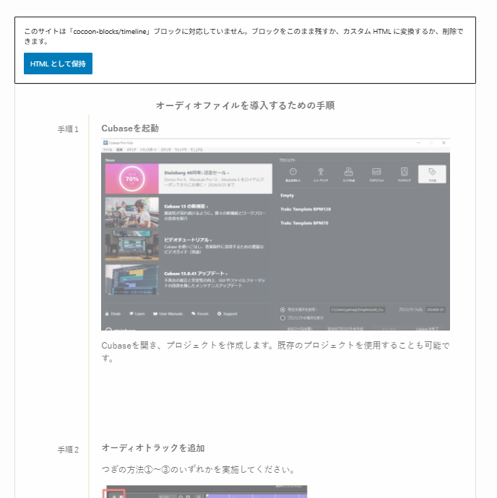This screenshot has width=497, height=498.
Task: Open the ファイル menu in Cubase Hub image
Action: (x=108, y=149)
